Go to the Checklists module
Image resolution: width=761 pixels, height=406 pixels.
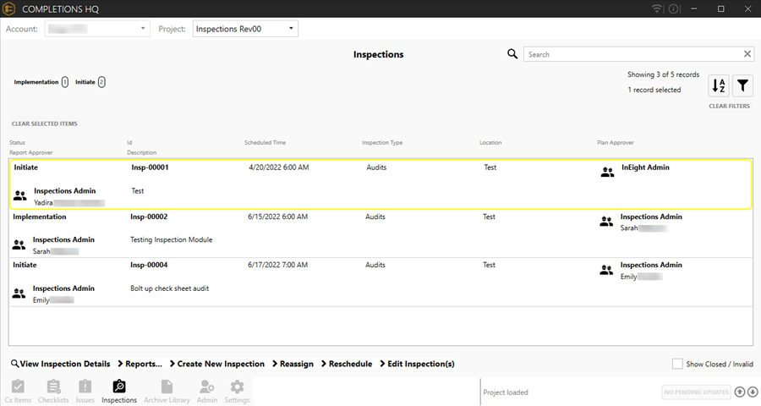(53, 392)
